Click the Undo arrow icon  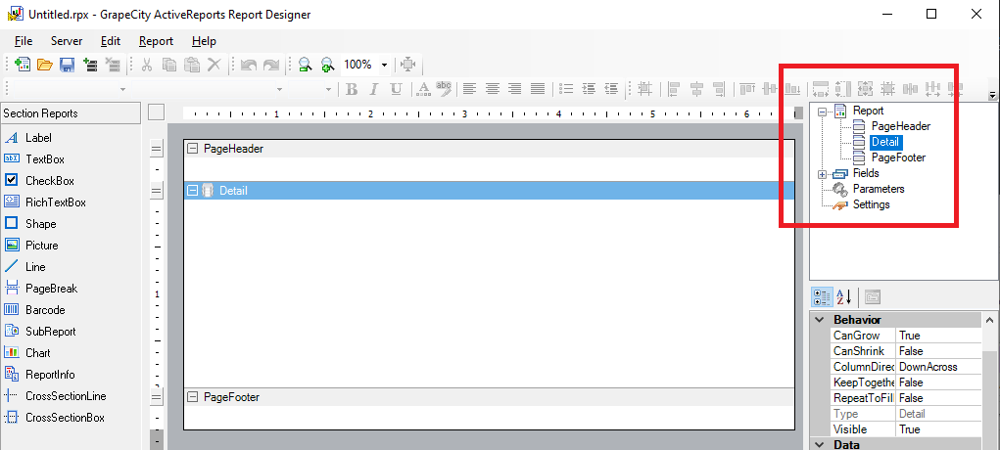coord(249,65)
